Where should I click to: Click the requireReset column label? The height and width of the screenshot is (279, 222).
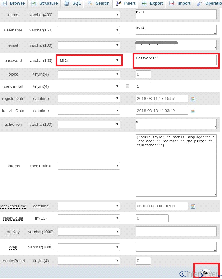pyautogui.click(x=13, y=261)
